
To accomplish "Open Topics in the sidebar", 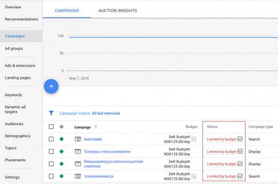I will pyautogui.click(x=11, y=148).
